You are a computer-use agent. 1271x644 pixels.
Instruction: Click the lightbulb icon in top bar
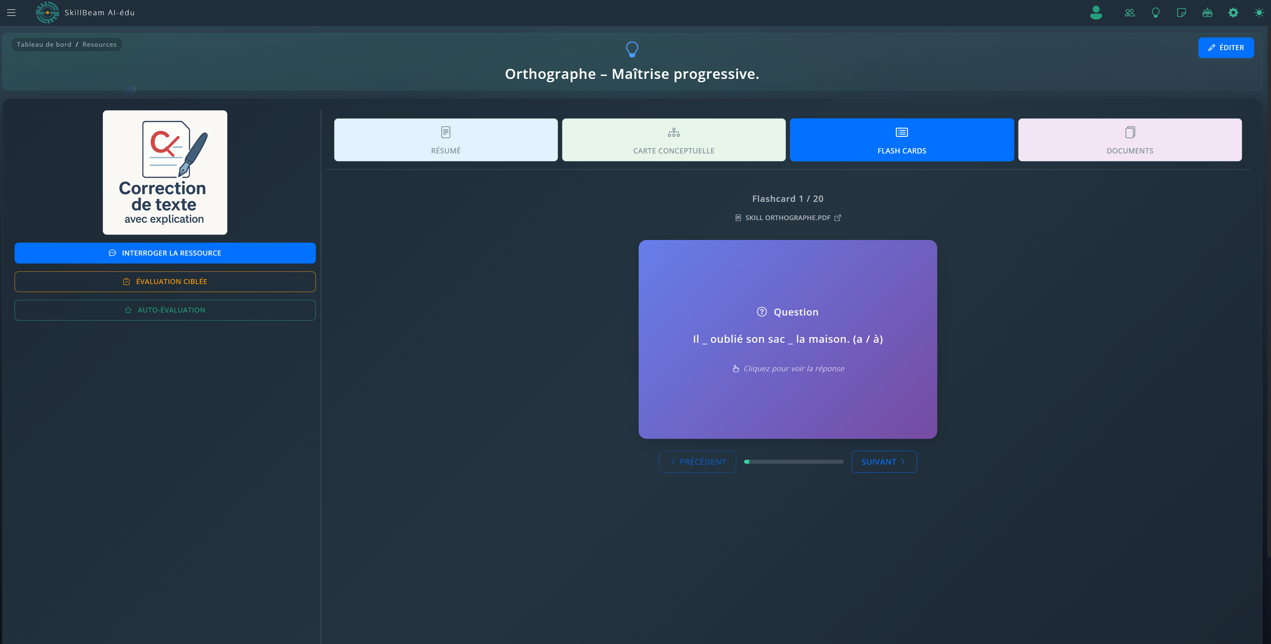click(x=1156, y=13)
